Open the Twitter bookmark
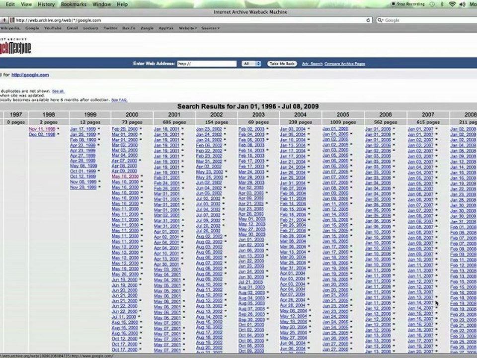 [110, 28]
